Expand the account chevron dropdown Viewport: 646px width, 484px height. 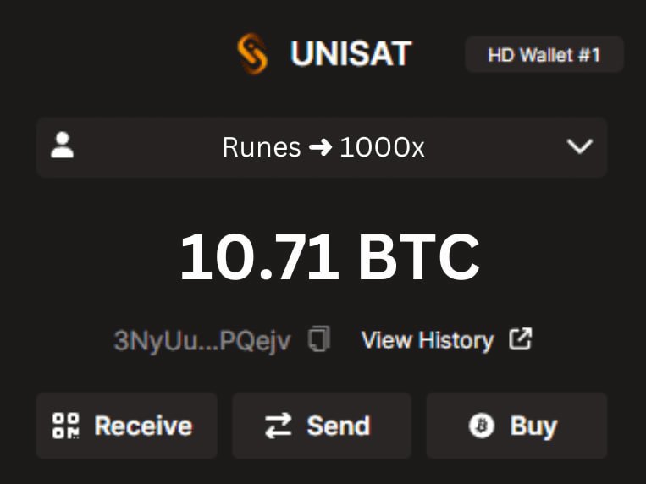(x=580, y=146)
